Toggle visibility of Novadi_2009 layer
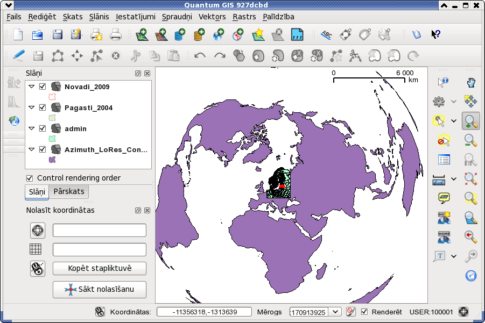 click(43, 87)
